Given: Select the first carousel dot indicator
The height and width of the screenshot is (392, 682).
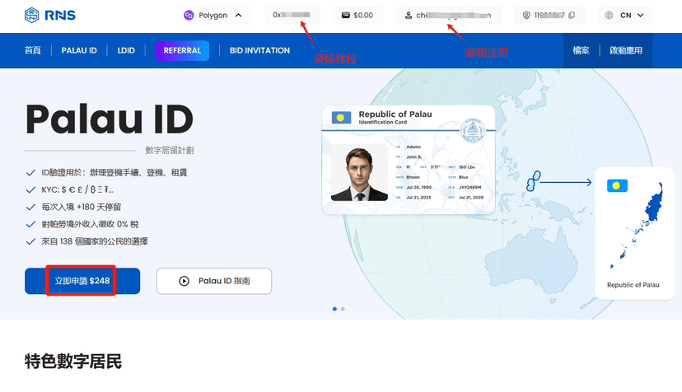Looking at the screenshot, I should [334, 309].
